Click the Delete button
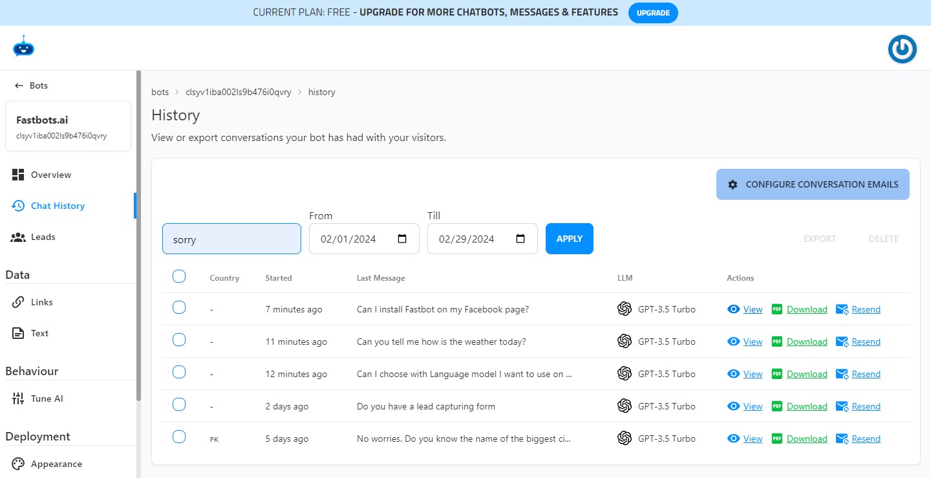This screenshot has height=478, width=931. [884, 239]
